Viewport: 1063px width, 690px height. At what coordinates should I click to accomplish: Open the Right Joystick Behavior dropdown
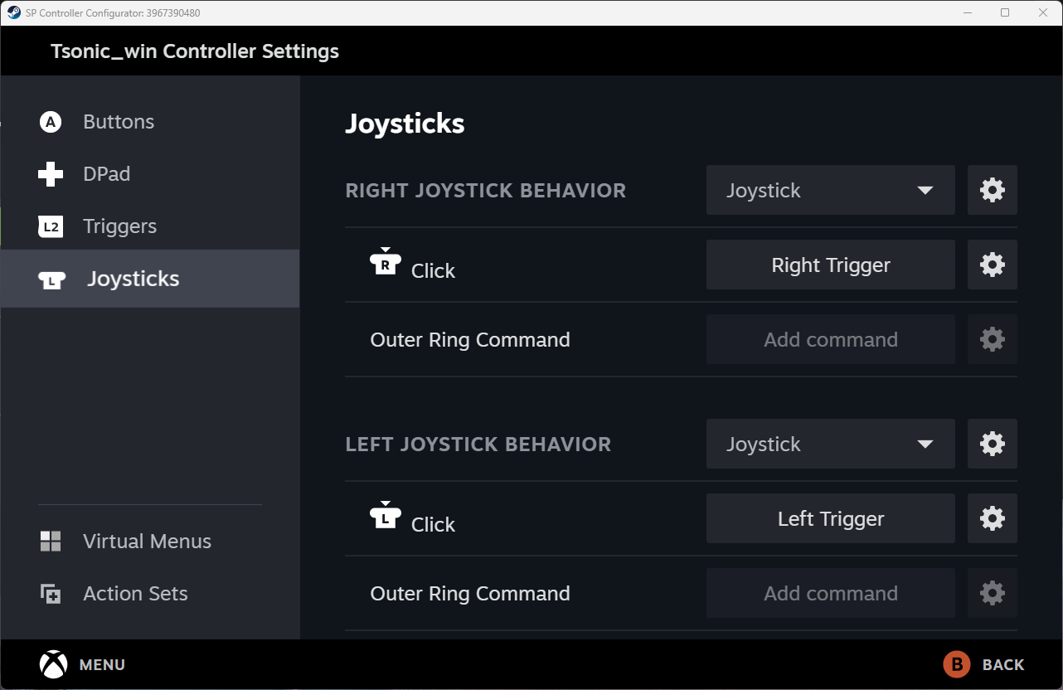coord(830,190)
